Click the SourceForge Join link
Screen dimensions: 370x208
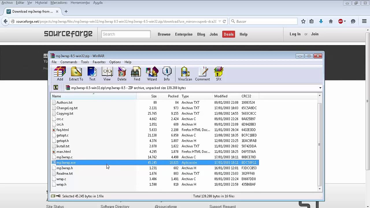(x=315, y=34)
